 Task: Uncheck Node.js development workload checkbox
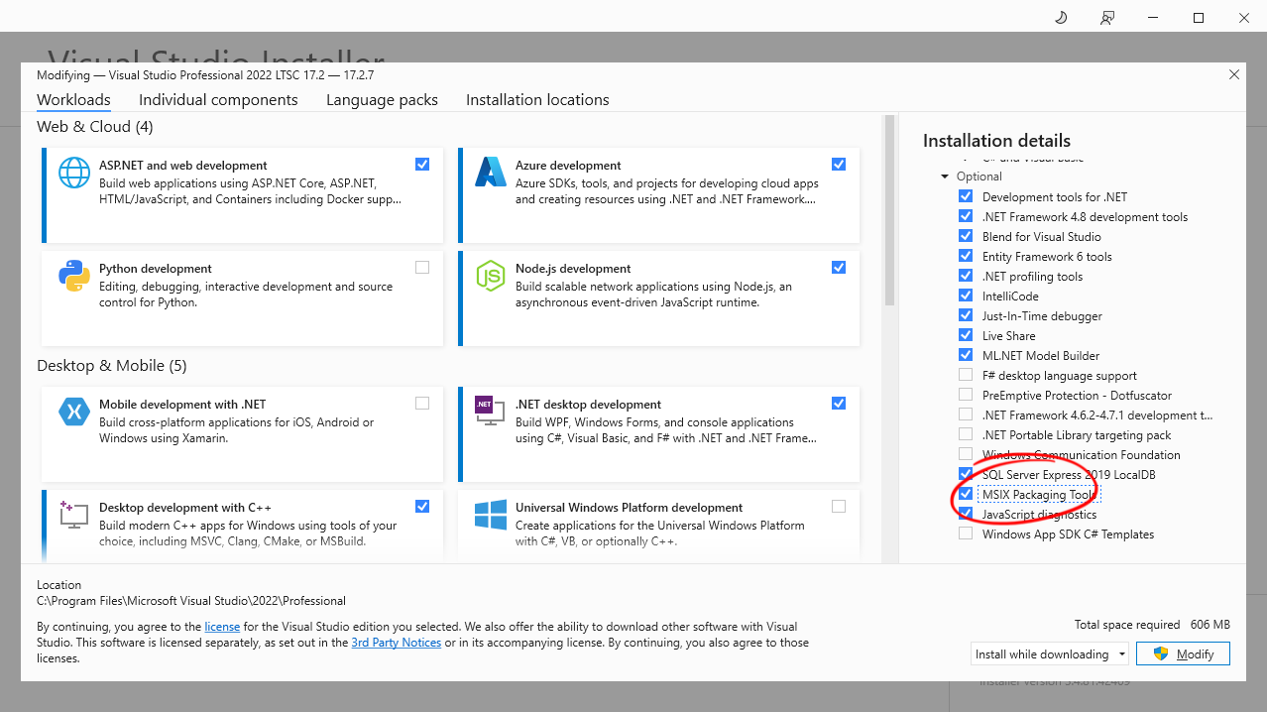tap(839, 267)
